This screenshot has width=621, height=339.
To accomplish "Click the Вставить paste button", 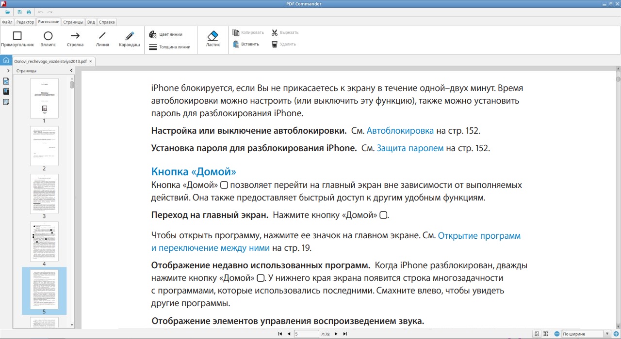I will [246, 44].
